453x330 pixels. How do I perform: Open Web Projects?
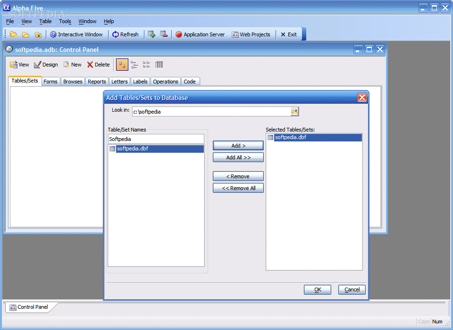click(x=251, y=34)
